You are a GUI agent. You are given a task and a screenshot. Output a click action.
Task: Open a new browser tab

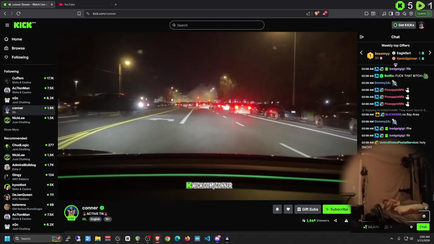[x=116, y=4]
